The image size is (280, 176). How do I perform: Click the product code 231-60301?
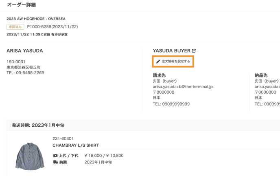click(63, 139)
